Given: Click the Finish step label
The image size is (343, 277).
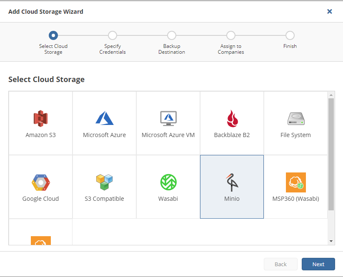Looking at the screenshot, I should pyautogui.click(x=290, y=46).
